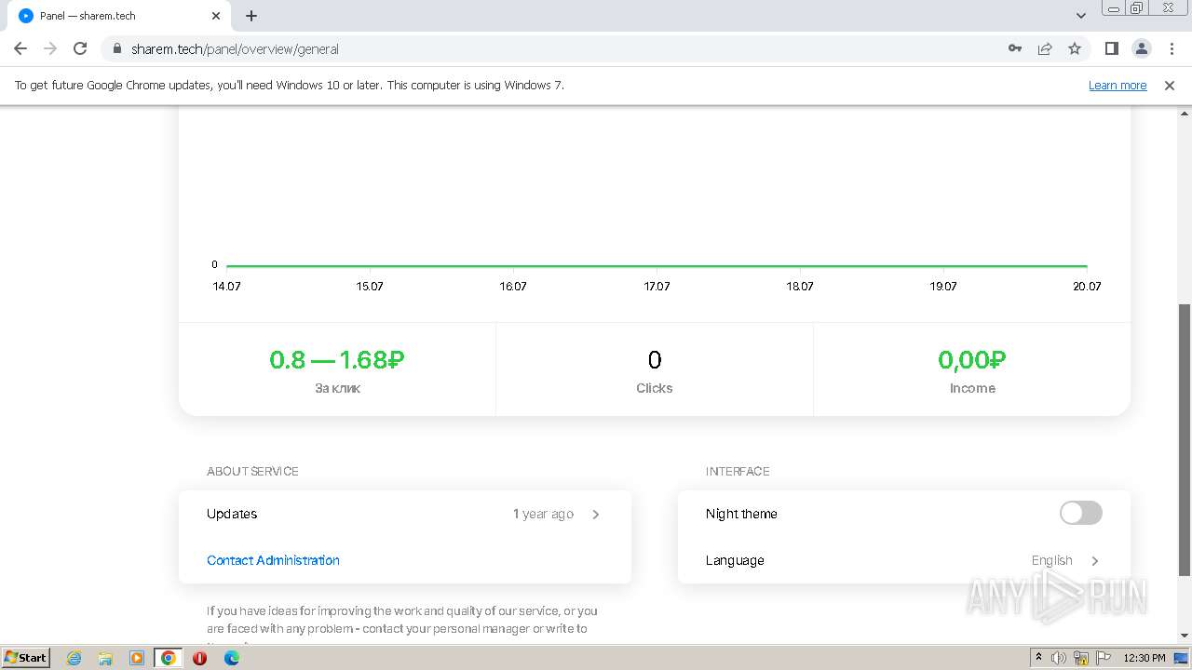
Task: Click the scrollbar down arrow
Action: click(x=1185, y=636)
